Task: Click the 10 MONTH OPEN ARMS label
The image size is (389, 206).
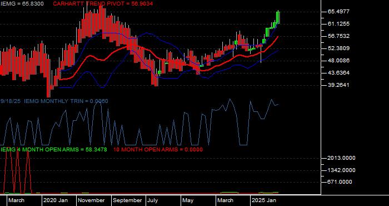Action: pyautogui.click(x=158, y=150)
